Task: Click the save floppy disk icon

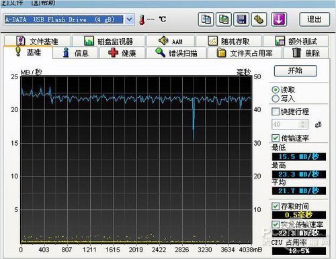Action: pos(241,19)
